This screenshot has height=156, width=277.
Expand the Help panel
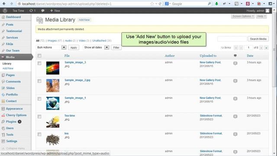tap(261, 16)
